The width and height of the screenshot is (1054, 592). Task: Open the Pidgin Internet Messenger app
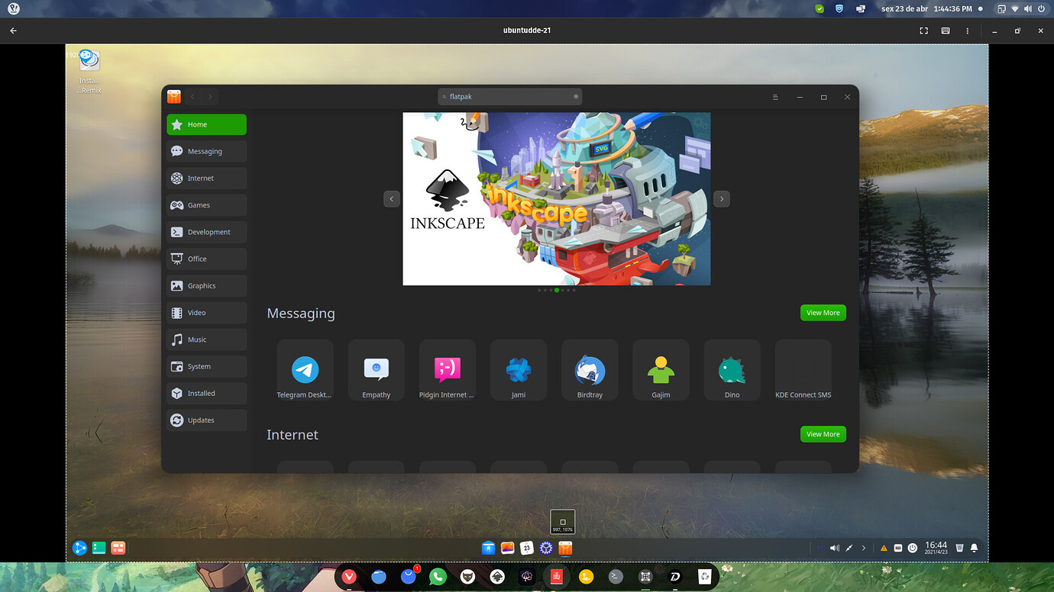pyautogui.click(x=448, y=371)
